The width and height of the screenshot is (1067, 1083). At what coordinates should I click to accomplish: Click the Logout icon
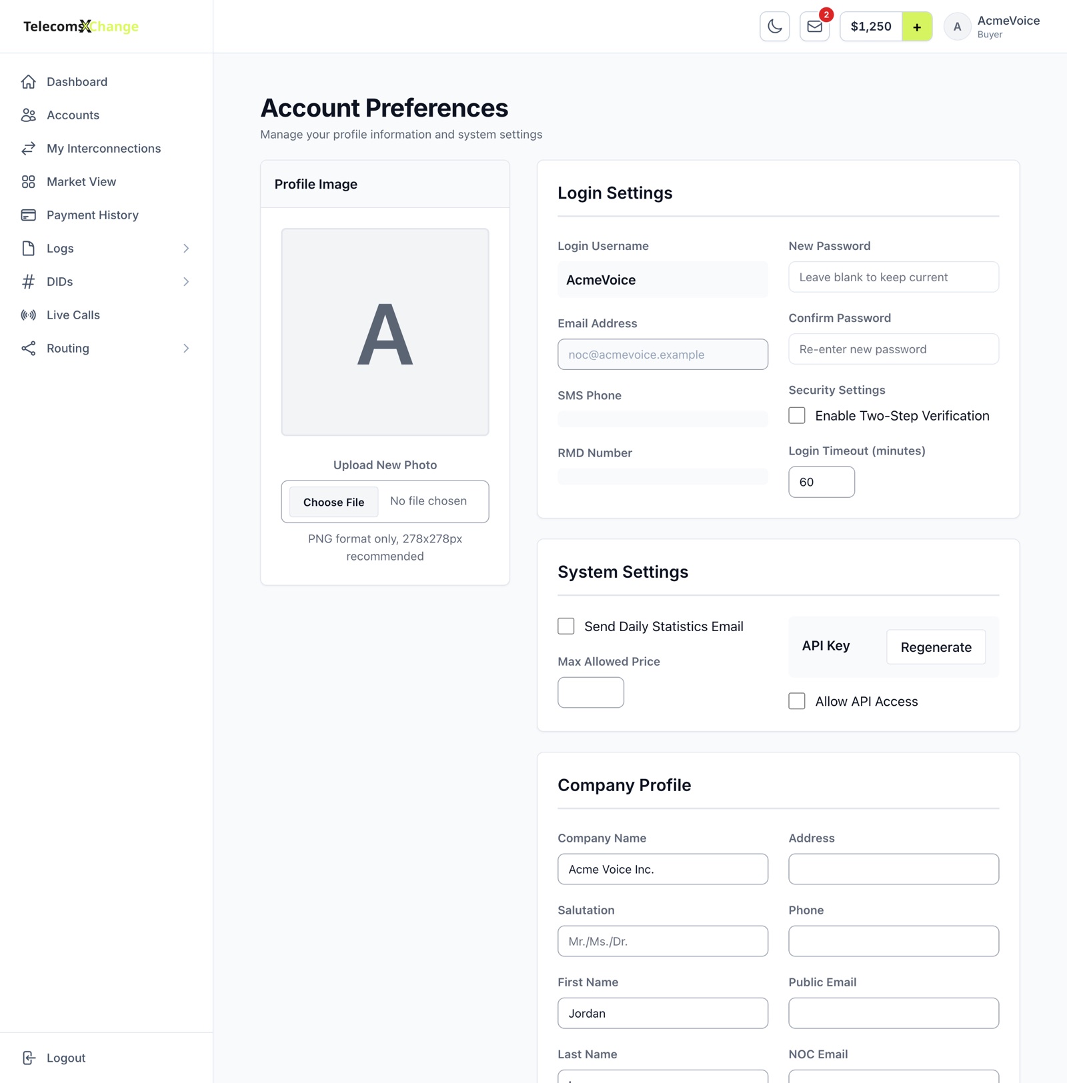[x=28, y=1058]
